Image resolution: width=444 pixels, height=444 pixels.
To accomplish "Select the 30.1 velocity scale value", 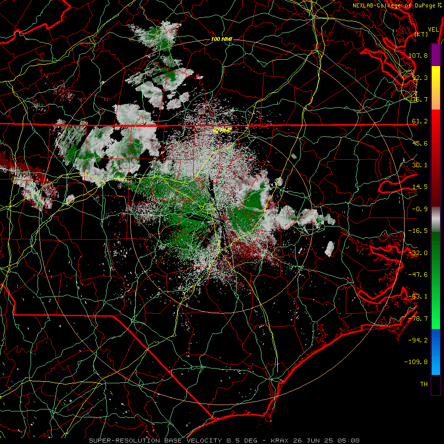I will coord(420,165).
